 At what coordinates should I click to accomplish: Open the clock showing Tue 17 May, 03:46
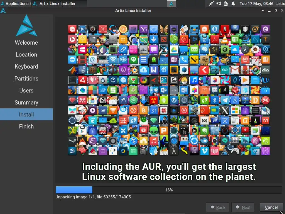pos(256,3)
